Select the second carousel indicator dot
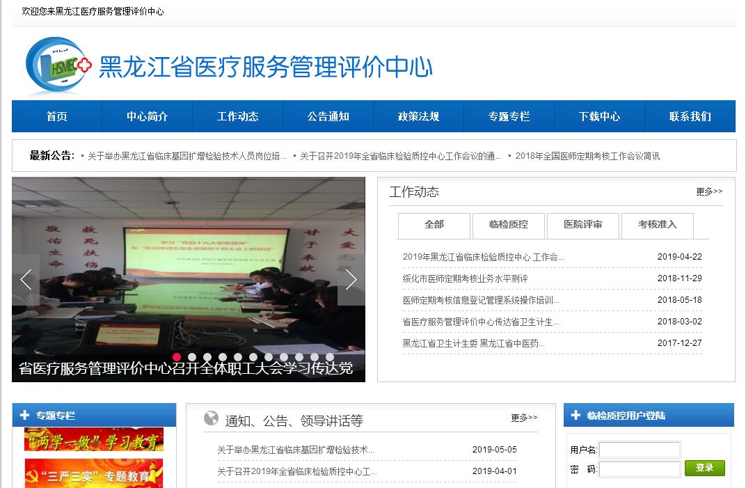 [192, 357]
